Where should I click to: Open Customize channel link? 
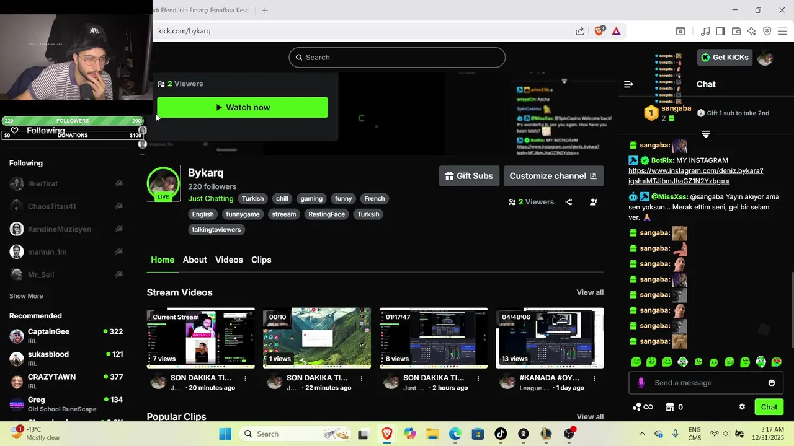click(553, 176)
